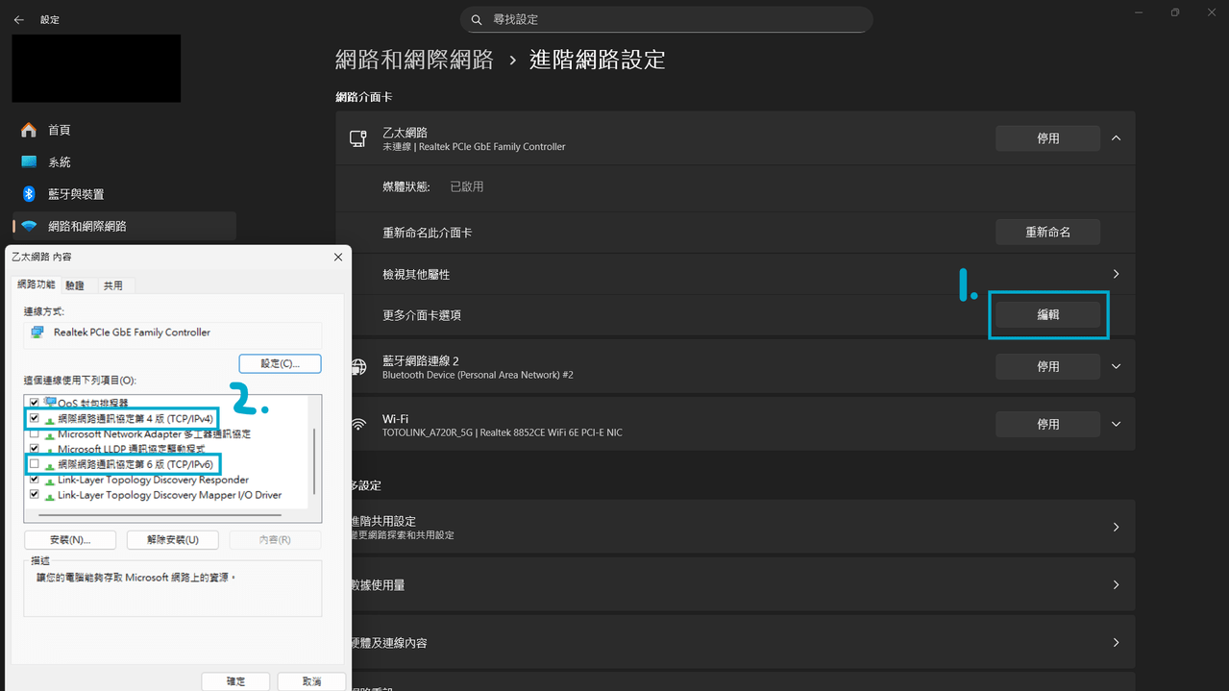Viewport: 1229px width, 691px height.
Task: Click the 編輯 button for adapter options
Action: 1047,314
